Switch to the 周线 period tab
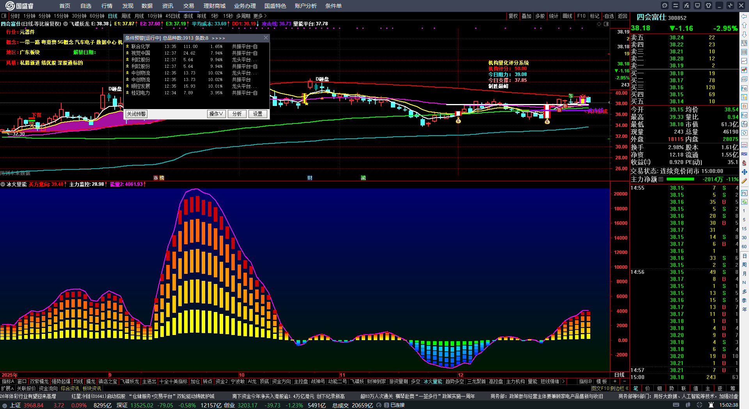The image size is (749, 409). click(126, 16)
